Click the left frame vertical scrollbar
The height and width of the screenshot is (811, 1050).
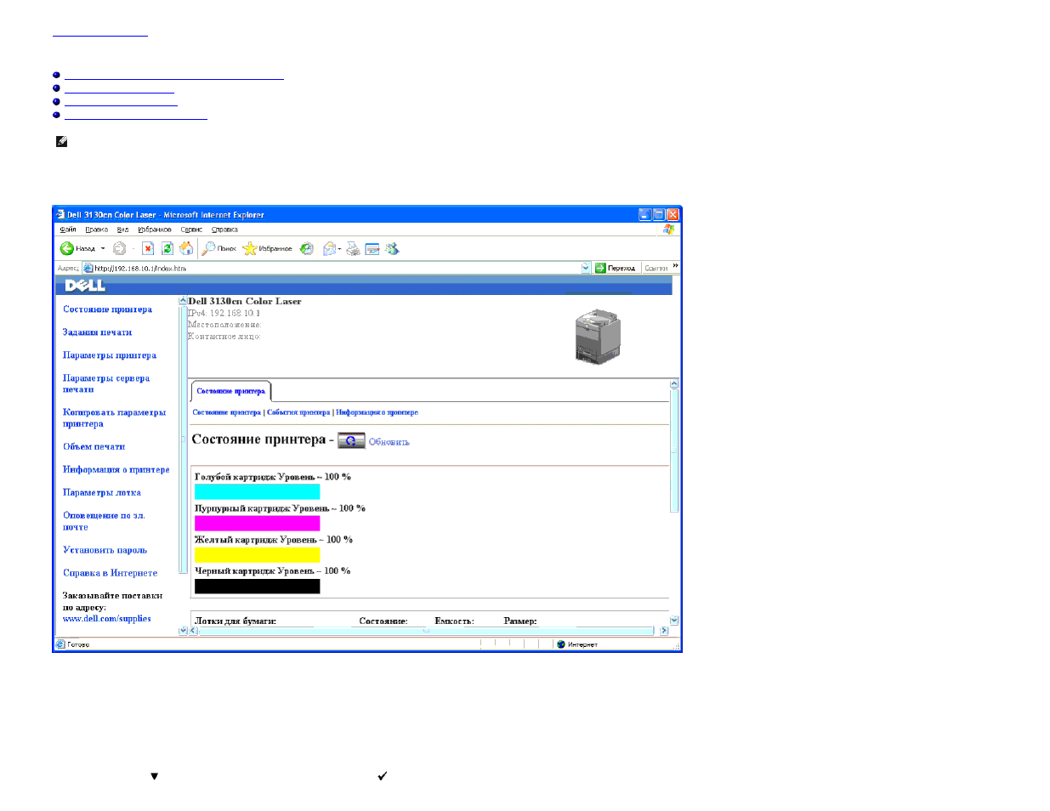click(x=183, y=463)
